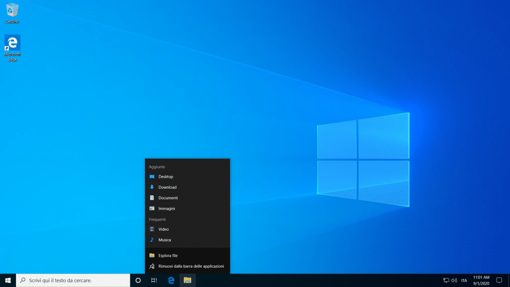Click the taskbar search text box

point(75,281)
